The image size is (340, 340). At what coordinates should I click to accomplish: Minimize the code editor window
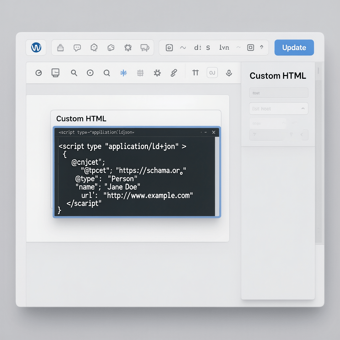[206, 132]
